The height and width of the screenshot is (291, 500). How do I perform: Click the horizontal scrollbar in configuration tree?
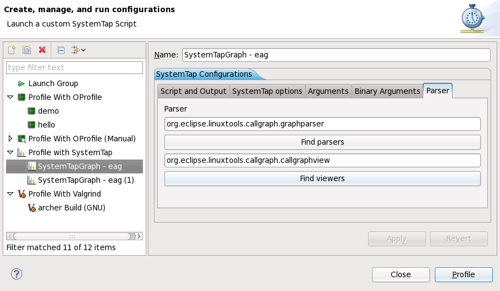click(x=72, y=236)
